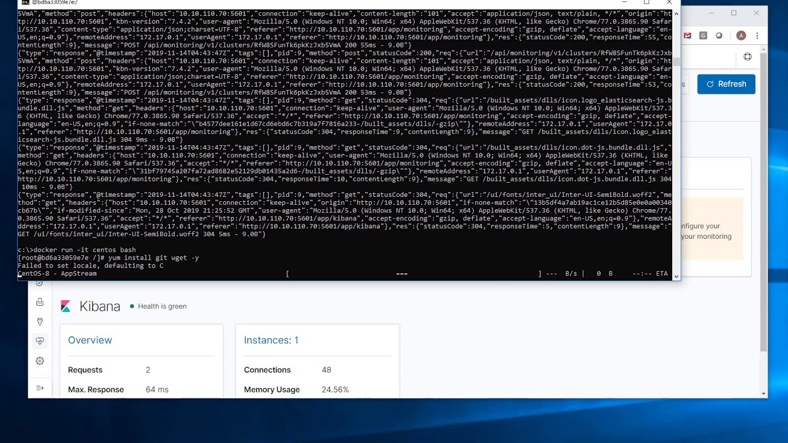This screenshot has width=788, height=443.
Task: Click the 'Failed to set locale' terminal line
Action: (x=90, y=266)
